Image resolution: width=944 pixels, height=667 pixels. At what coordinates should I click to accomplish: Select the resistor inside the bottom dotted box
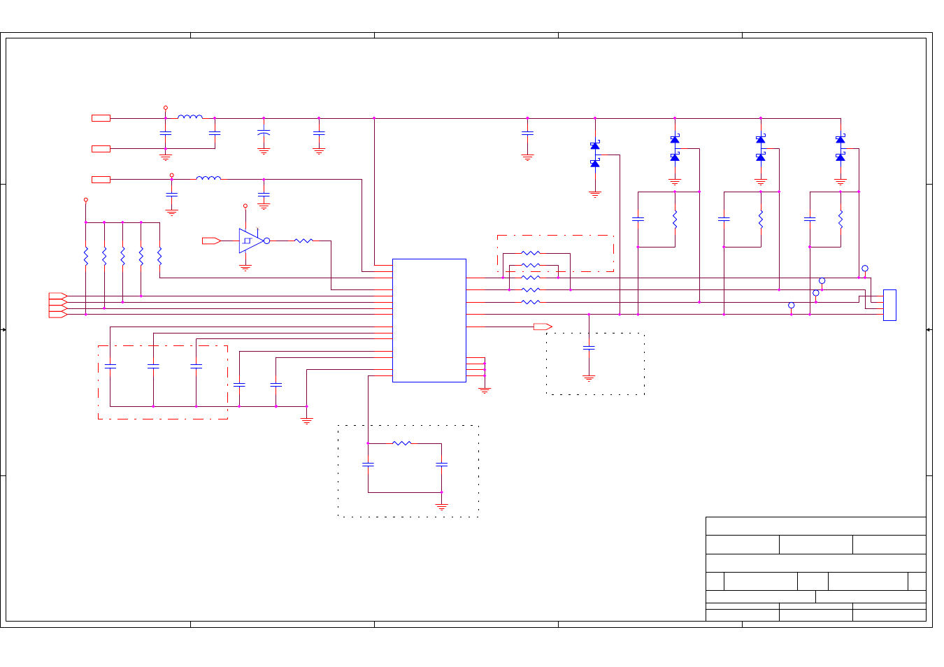[402, 443]
